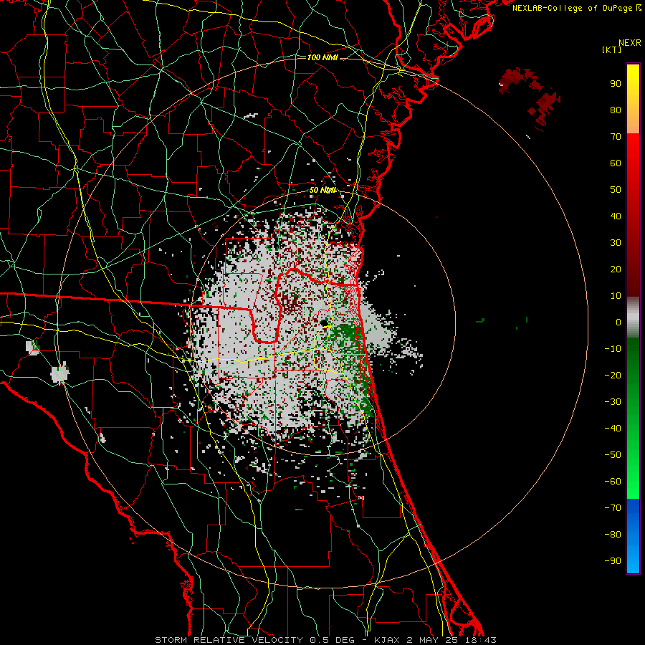Click the 80 value on velocity scale
This screenshot has width=645, height=645.
click(616, 110)
